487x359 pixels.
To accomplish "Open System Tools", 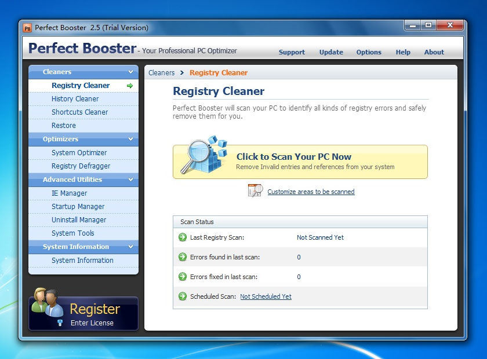I will (x=83, y=233).
